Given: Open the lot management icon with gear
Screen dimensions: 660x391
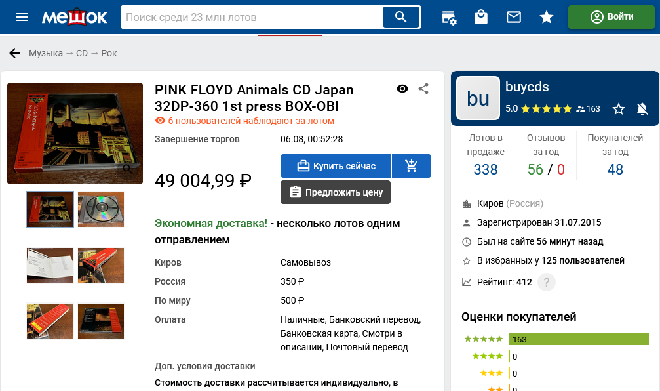Looking at the screenshot, I should [449, 17].
